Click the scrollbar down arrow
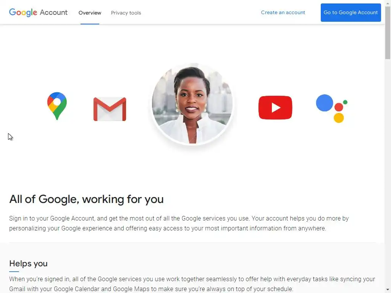This screenshot has width=391, height=293. coord(388,290)
